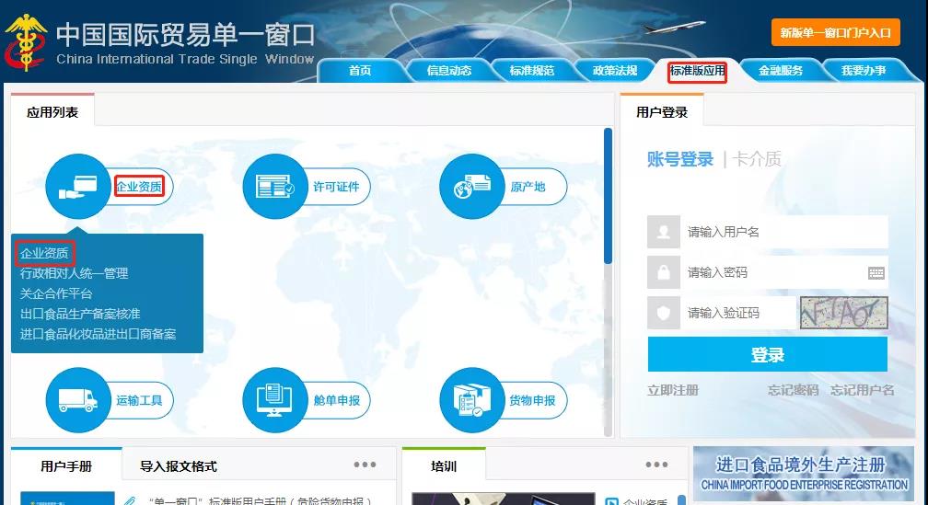Click 忘记用户名 link

(x=863, y=390)
